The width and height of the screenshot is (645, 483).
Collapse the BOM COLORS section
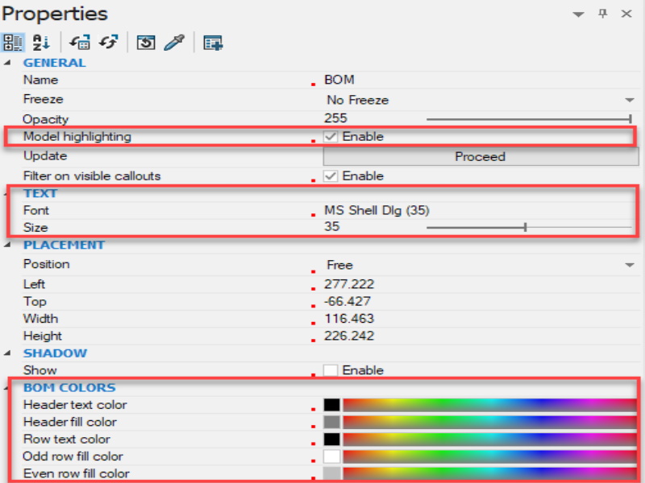point(6,387)
